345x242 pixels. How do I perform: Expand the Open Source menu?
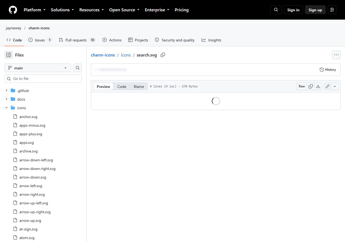[x=124, y=10]
